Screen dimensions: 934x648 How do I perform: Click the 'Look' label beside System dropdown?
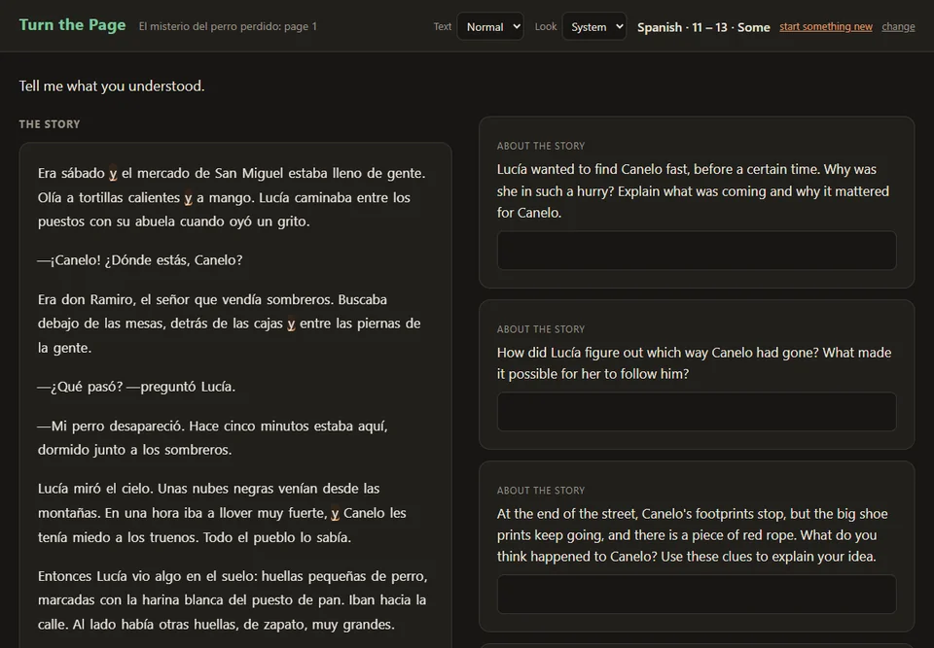point(545,27)
